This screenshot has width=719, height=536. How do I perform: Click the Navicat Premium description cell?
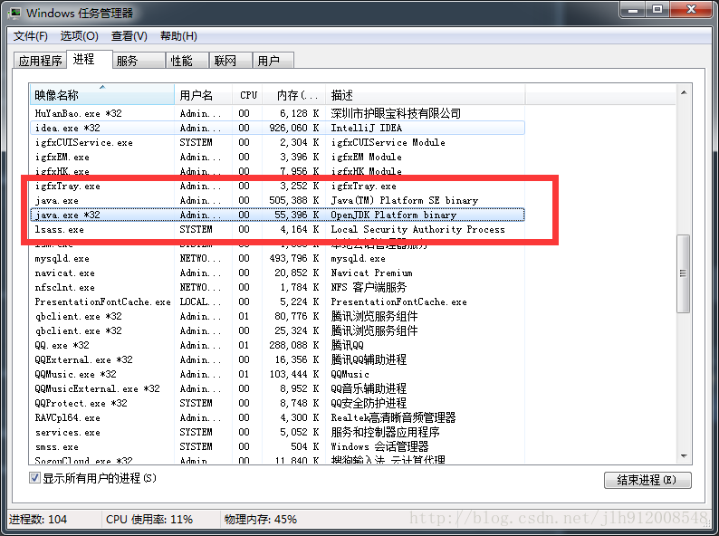point(371,273)
